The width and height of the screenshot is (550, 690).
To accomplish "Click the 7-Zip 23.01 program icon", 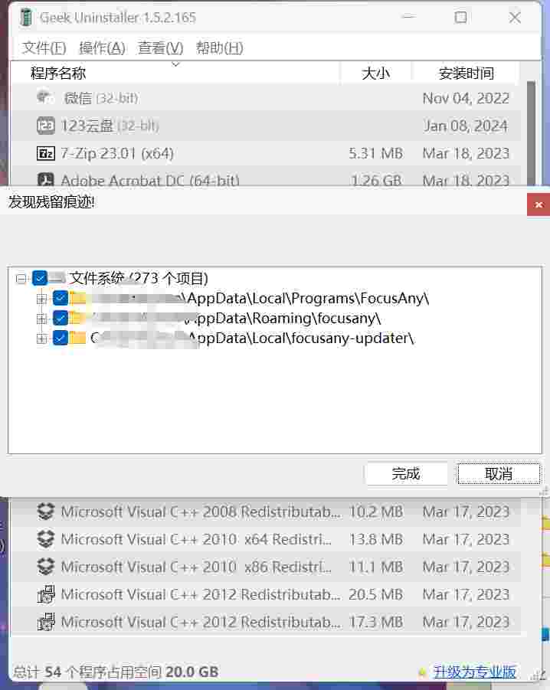I will (x=46, y=154).
